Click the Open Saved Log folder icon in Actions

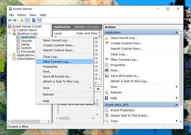[x=107, y=38]
